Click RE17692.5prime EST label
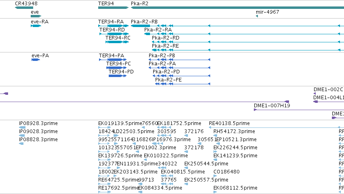The width and height of the screenshot is (344, 194). coord(118,188)
